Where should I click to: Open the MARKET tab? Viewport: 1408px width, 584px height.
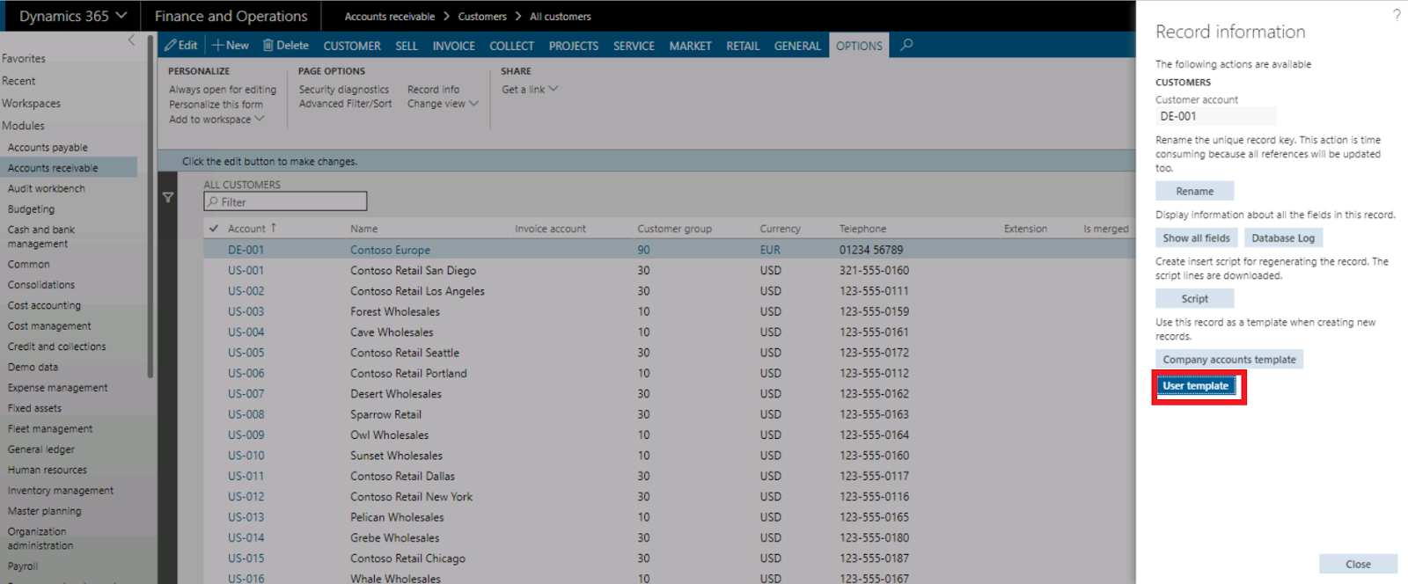tap(691, 46)
